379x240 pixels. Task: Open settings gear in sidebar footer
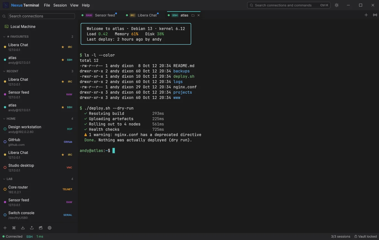point(50,228)
